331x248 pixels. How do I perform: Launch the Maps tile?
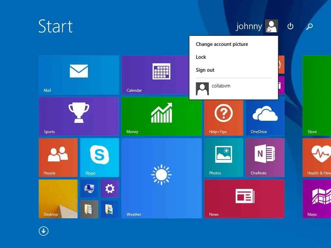click(317, 199)
